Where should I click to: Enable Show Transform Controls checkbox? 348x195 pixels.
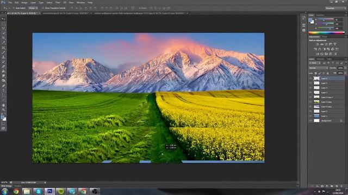pyautogui.click(x=43, y=8)
